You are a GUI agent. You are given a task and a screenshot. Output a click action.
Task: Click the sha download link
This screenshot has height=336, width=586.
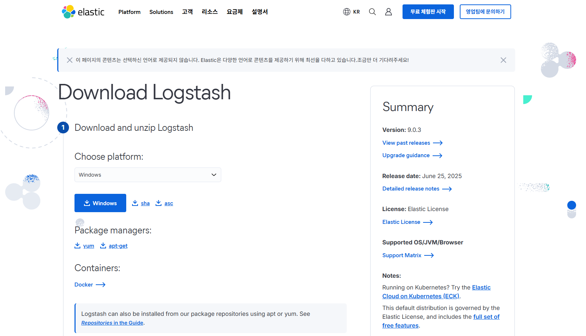(145, 203)
